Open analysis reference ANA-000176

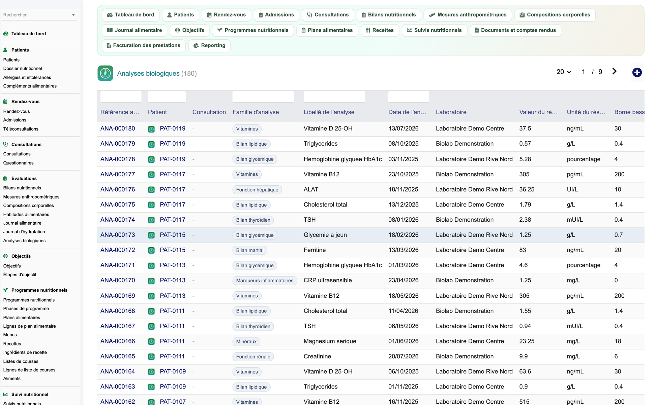118,189
